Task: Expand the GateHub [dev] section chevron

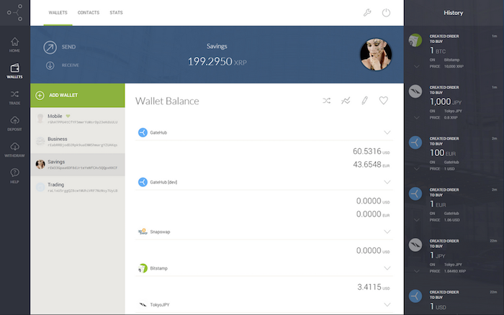Action: pyautogui.click(x=387, y=182)
